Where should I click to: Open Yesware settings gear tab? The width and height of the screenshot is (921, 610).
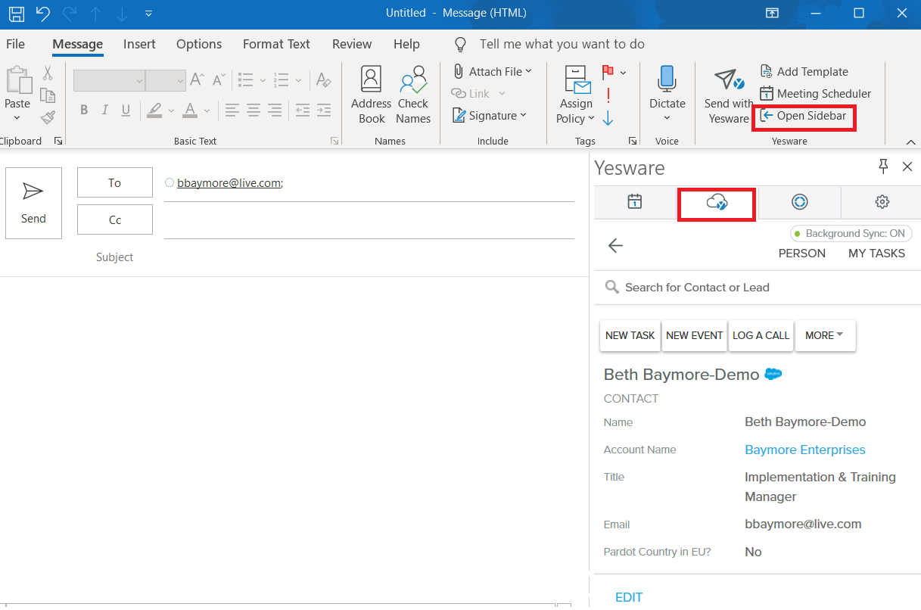pos(882,201)
